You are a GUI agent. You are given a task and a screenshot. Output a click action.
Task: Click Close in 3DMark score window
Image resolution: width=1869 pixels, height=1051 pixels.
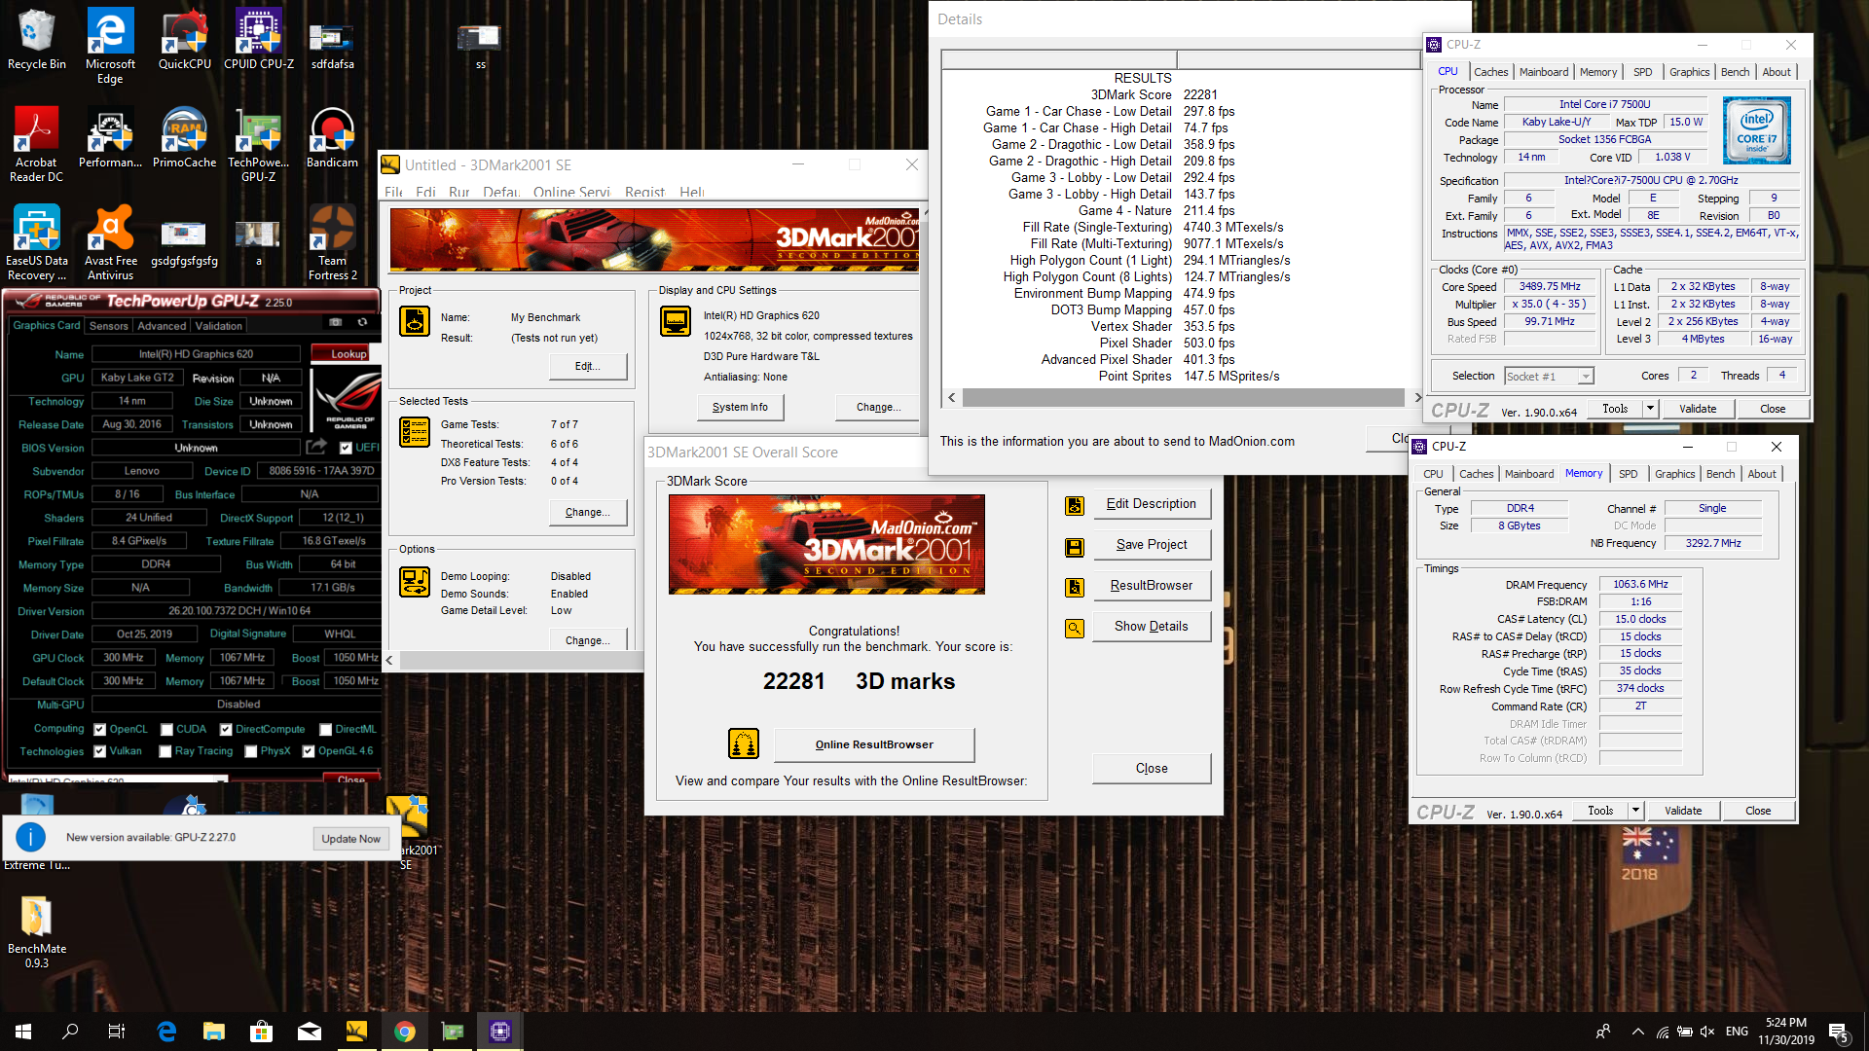[1152, 769]
